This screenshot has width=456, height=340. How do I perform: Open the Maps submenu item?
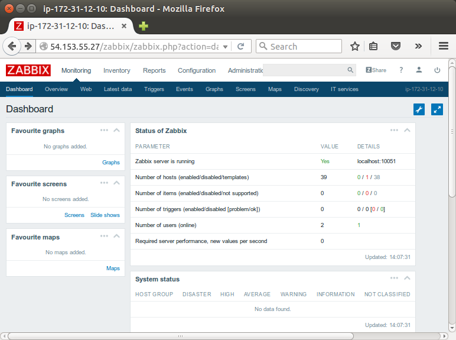coord(275,89)
